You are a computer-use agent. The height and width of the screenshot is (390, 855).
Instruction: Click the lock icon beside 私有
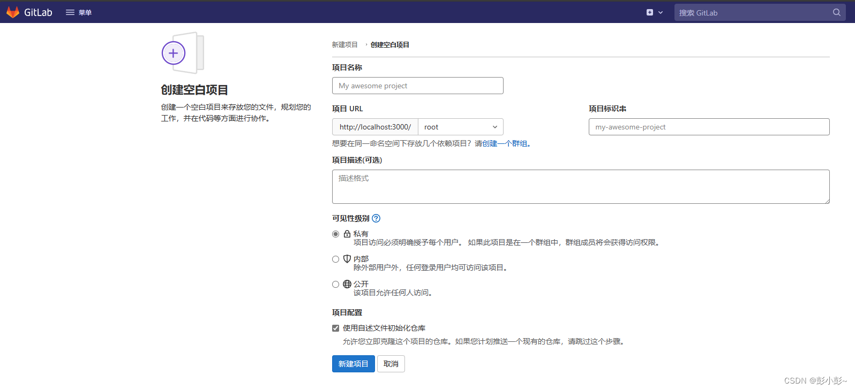[347, 234]
